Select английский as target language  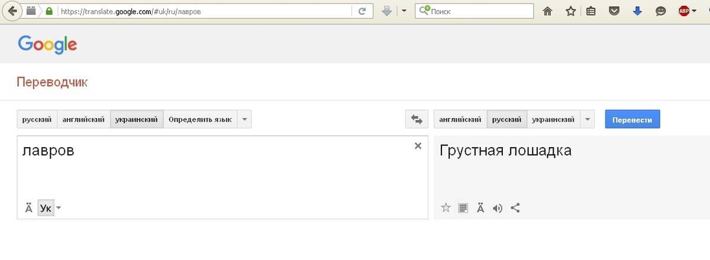point(460,119)
